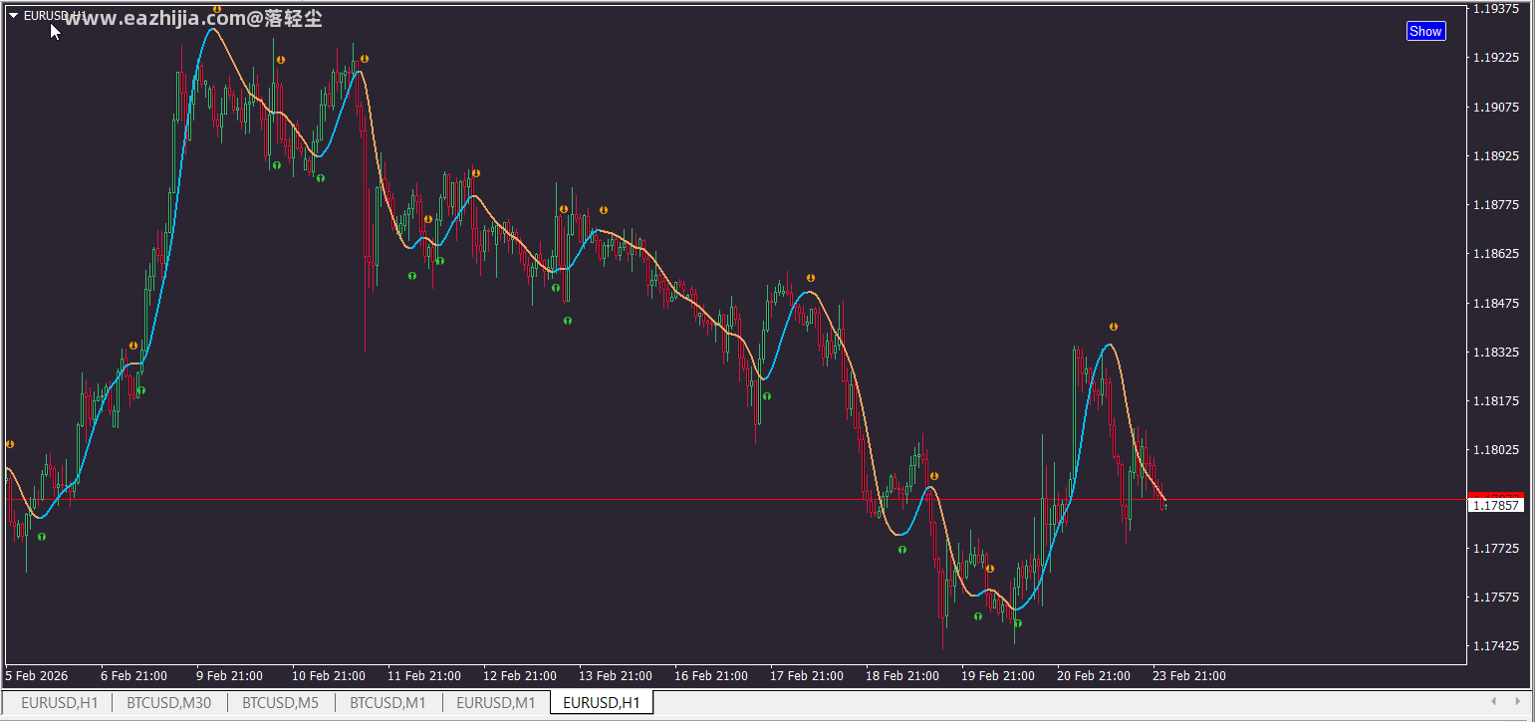Select the orange sell marker near 1.18025 on 18 Feb

934,476
